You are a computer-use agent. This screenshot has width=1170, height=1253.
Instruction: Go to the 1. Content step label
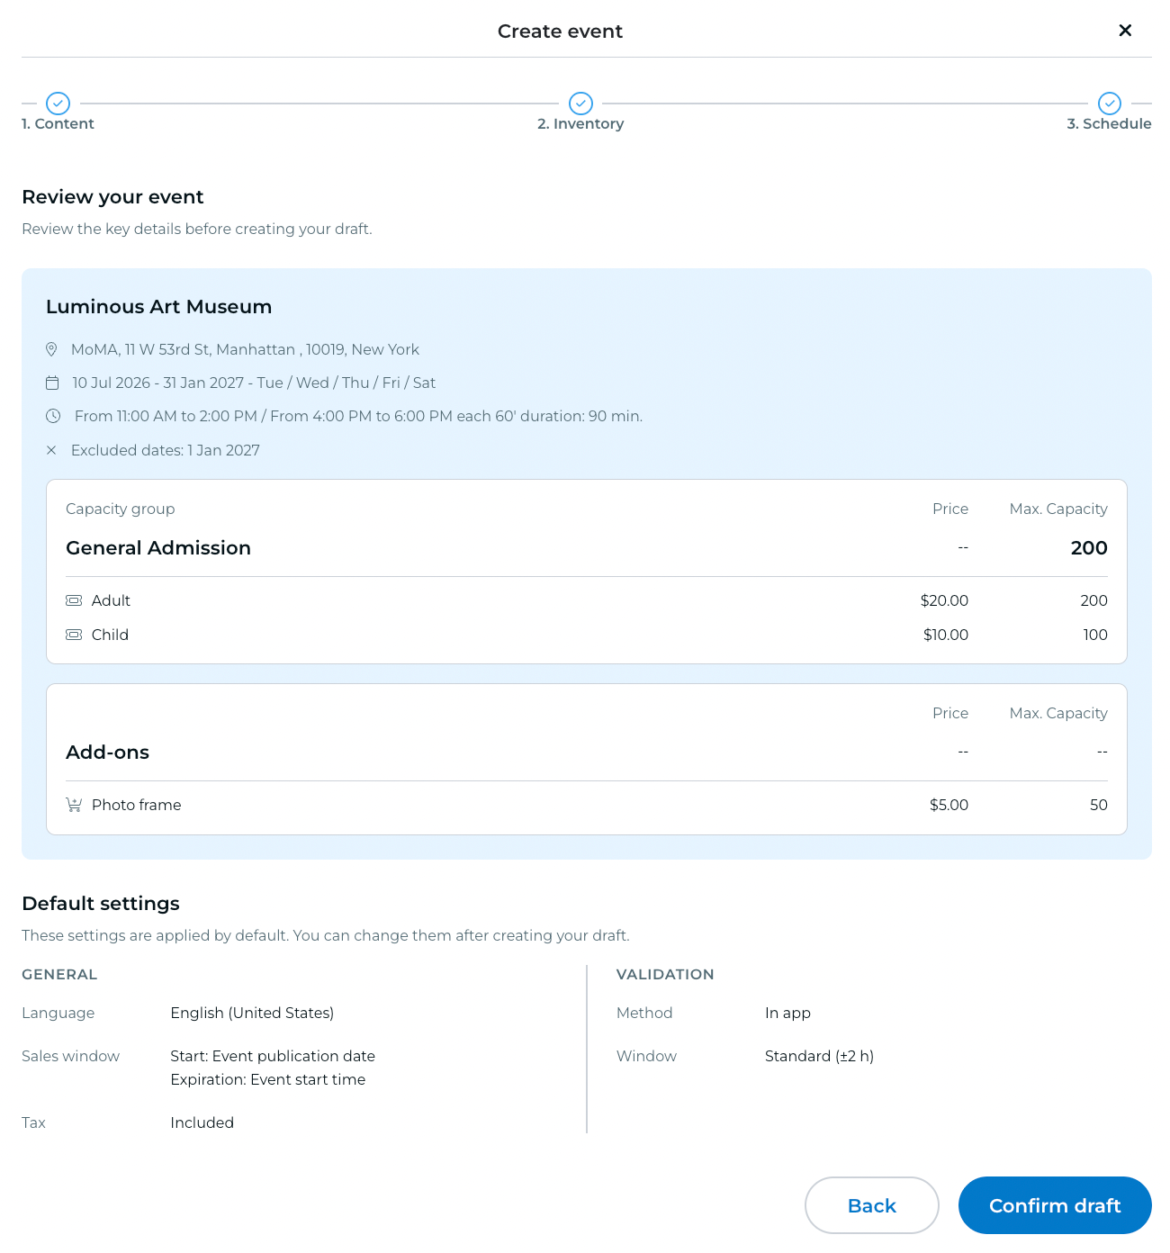(x=58, y=124)
